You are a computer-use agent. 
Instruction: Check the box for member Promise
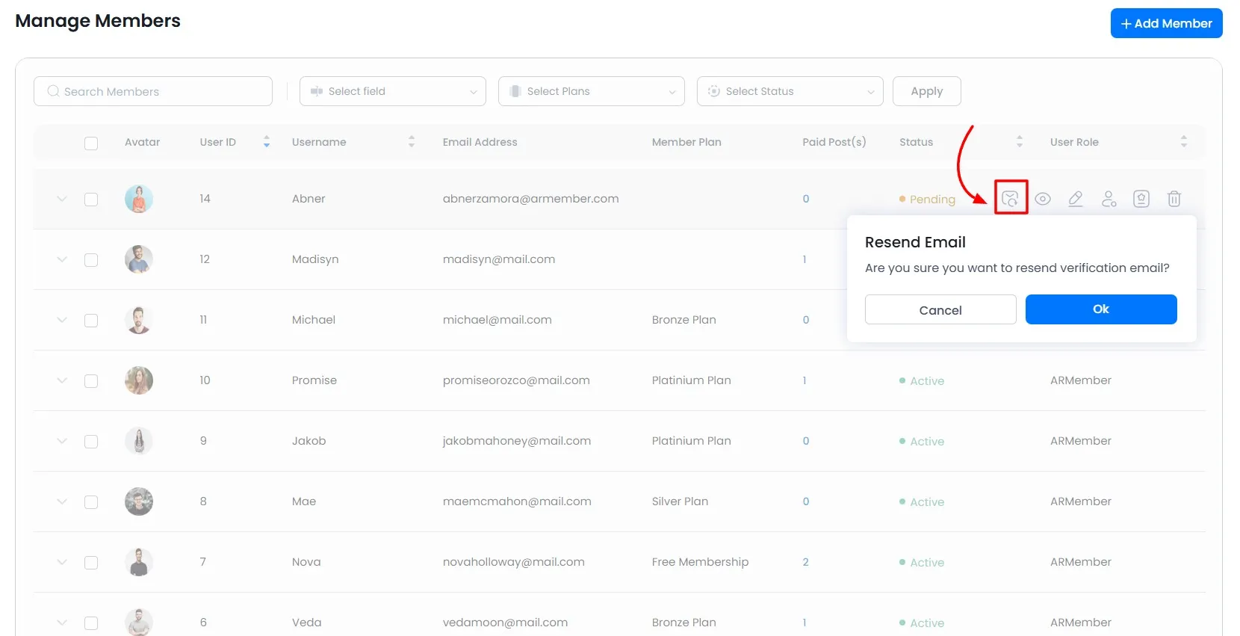(91, 381)
